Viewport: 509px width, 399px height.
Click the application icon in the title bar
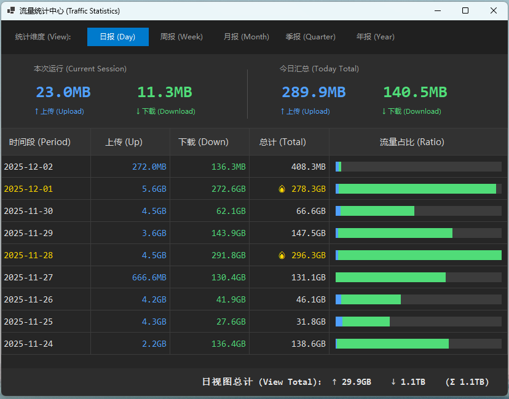tap(11, 10)
